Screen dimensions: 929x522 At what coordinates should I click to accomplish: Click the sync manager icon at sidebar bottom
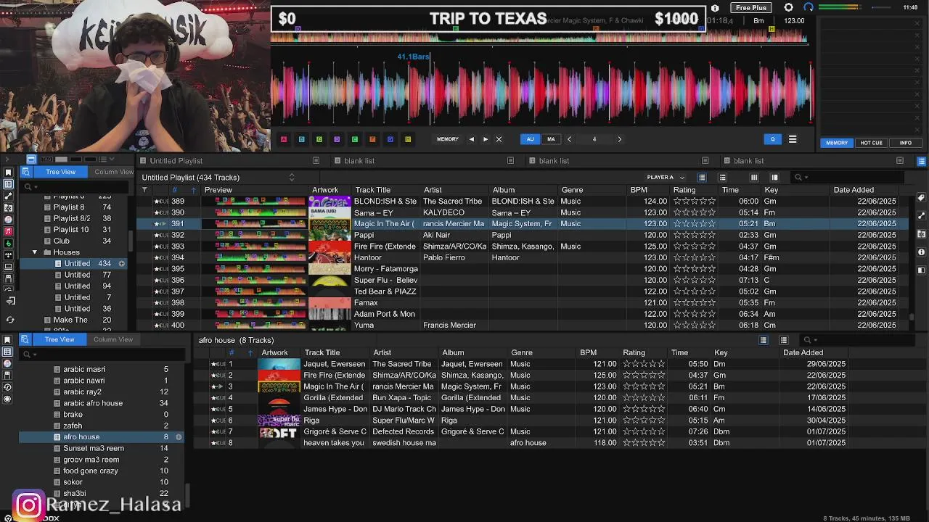[x=9, y=320]
